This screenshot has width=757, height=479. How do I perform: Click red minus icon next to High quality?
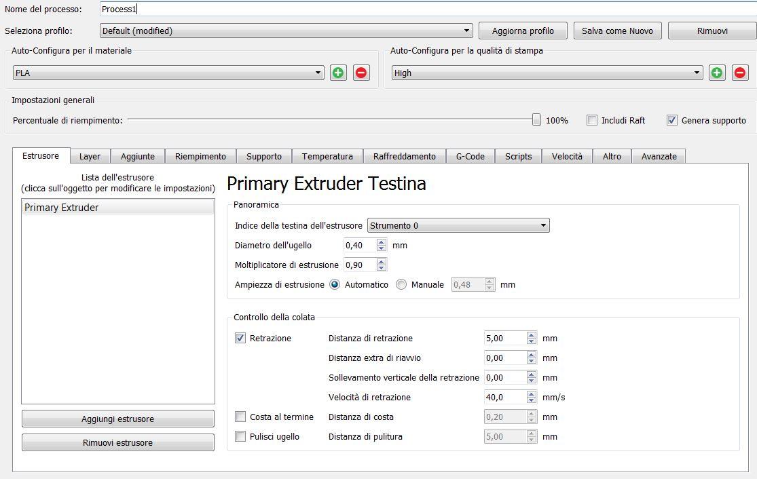click(740, 73)
